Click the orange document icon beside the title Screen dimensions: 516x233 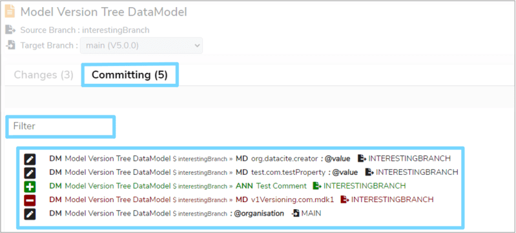coord(10,12)
